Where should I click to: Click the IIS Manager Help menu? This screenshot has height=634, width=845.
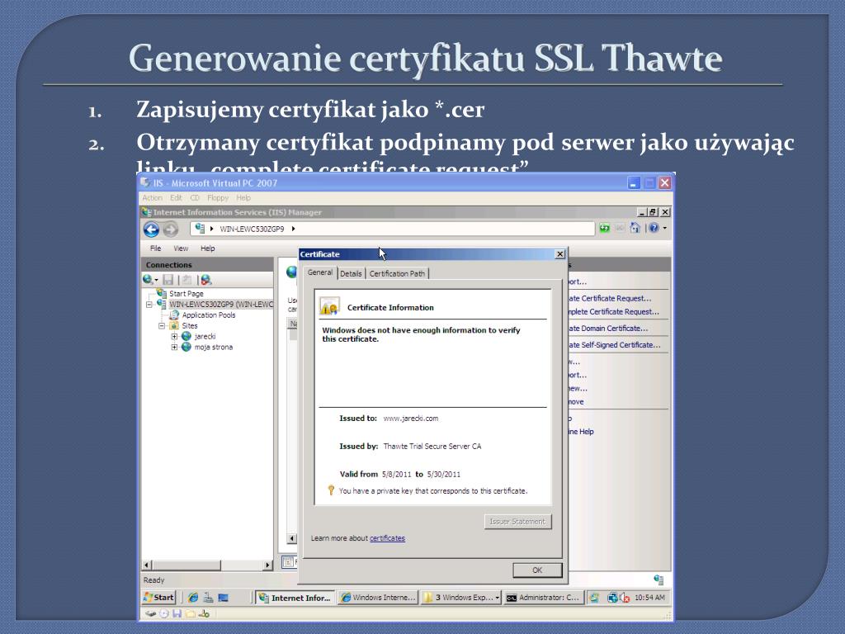pos(207,248)
